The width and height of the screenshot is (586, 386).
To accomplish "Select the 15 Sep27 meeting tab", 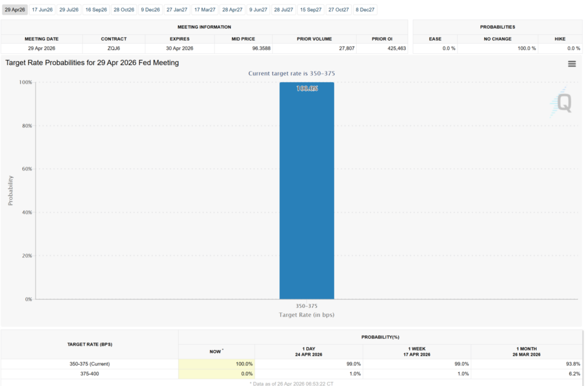I will 311,10.
